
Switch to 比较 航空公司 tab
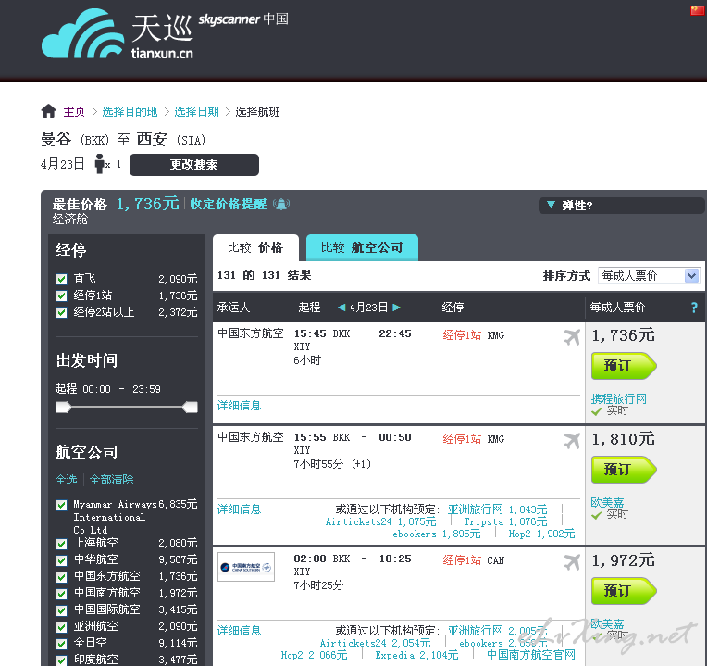point(362,247)
